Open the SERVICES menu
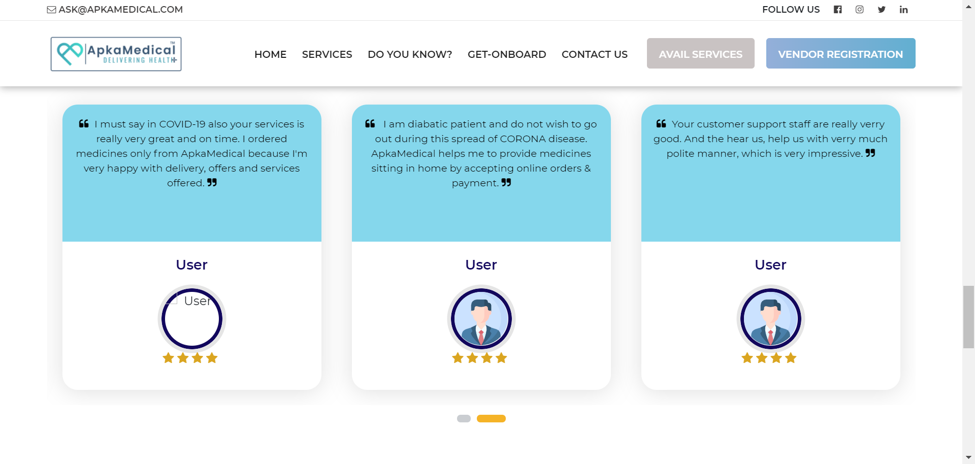 (327, 54)
